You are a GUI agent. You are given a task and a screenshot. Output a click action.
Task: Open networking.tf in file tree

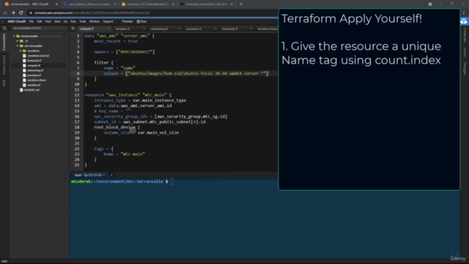[35, 70]
